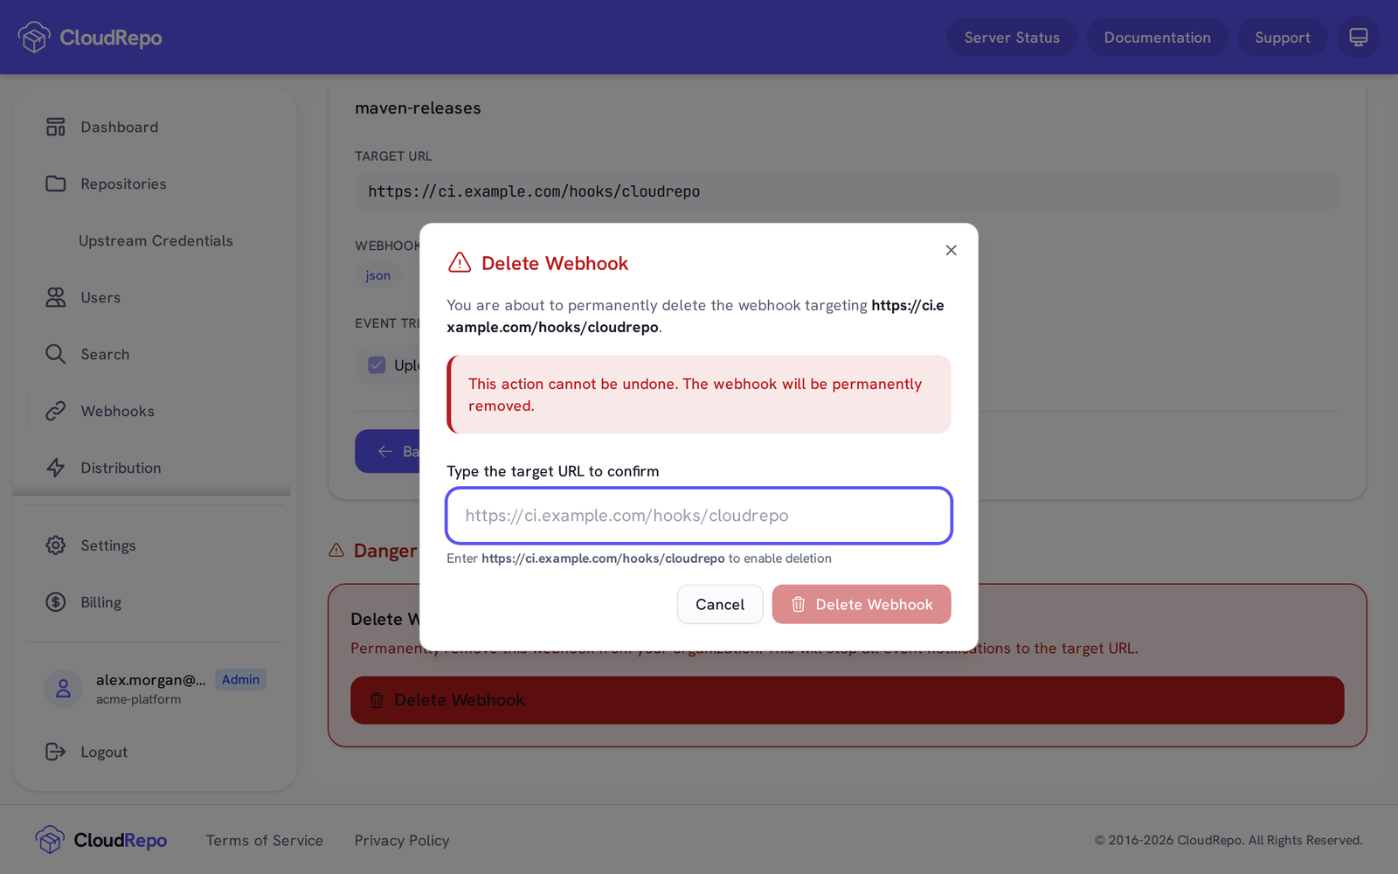Open Upstream Credentials menu item
The image size is (1398, 874).
point(156,240)
